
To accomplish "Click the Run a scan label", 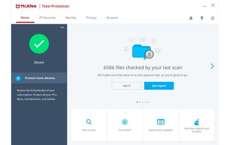I will coord(89,130).
